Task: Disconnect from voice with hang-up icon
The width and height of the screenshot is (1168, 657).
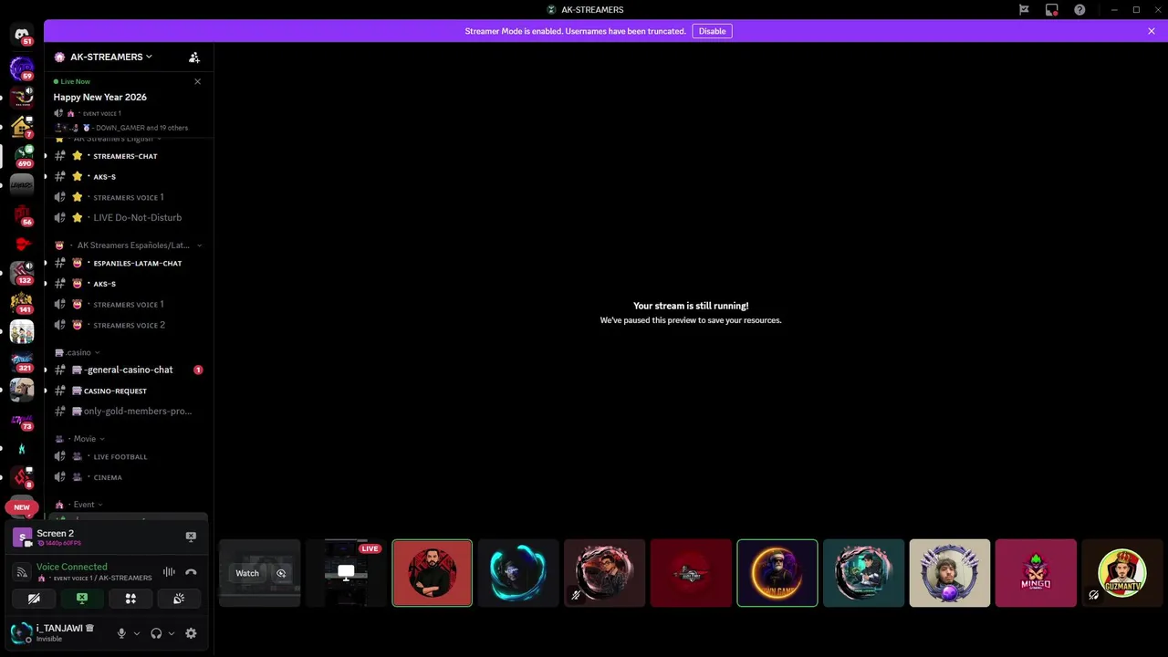Action: [191, 572]
